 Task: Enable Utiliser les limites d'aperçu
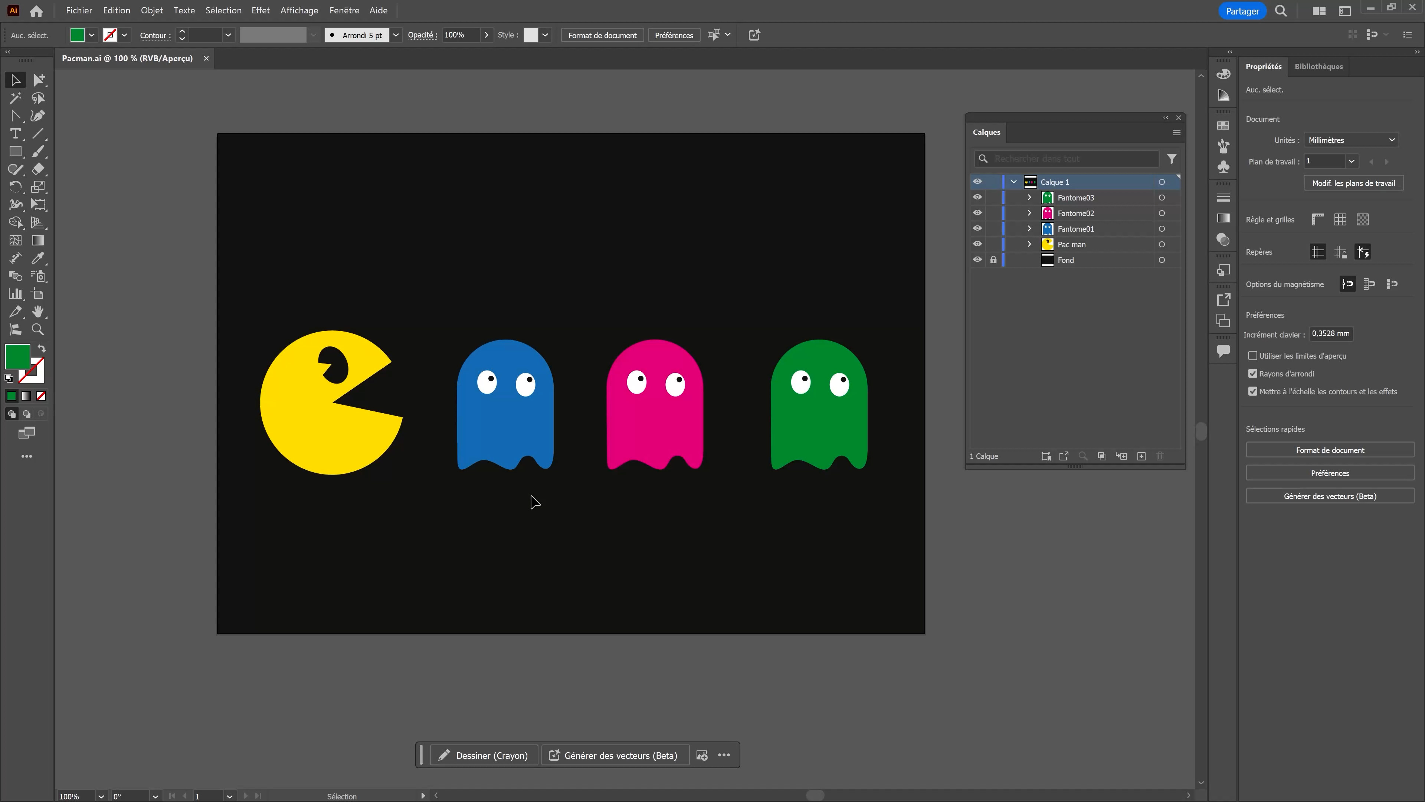(1252, 355)
